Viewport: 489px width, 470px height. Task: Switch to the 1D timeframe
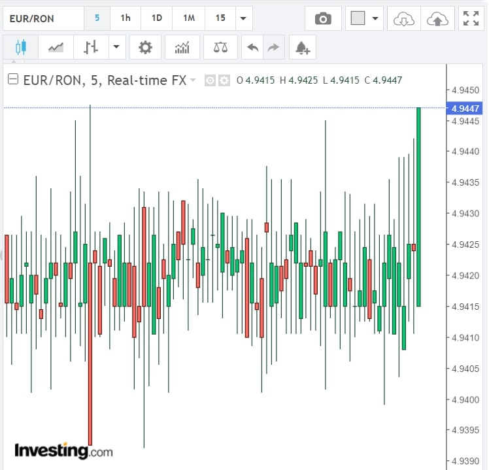coord(157,18)
